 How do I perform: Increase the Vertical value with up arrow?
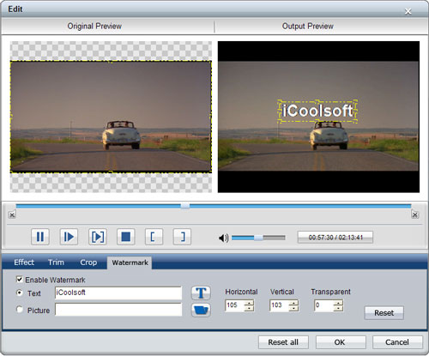point(293,303)
